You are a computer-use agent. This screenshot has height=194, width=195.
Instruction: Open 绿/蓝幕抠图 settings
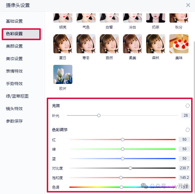[x=17, y=96]
